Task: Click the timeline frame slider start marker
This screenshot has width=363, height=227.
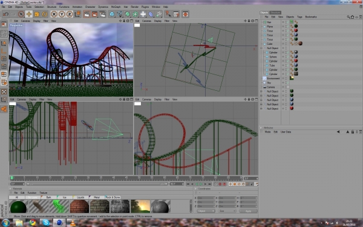Action: (x=12, y=178)
